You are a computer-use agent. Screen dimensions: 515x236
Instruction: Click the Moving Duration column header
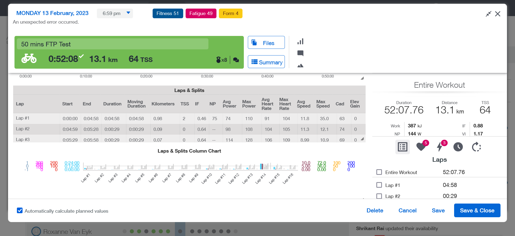(136, 104)
